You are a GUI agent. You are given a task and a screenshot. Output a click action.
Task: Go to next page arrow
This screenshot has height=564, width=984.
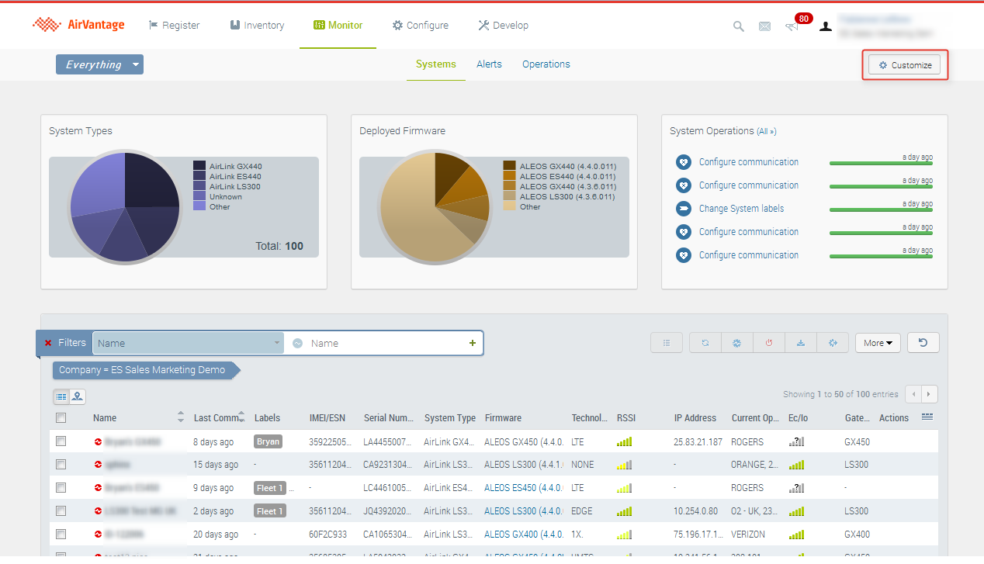pyautogui.click(x=930, y=394)
